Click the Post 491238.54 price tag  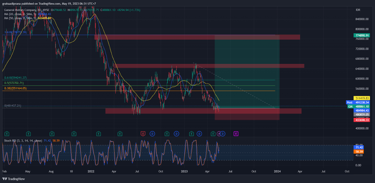pos(358,102)
